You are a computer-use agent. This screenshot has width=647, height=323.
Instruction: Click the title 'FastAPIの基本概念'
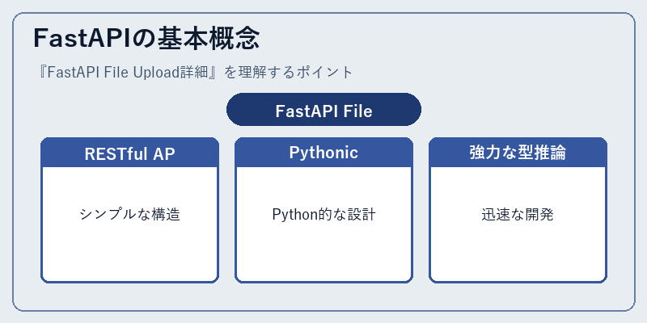[x=146, y=39]
